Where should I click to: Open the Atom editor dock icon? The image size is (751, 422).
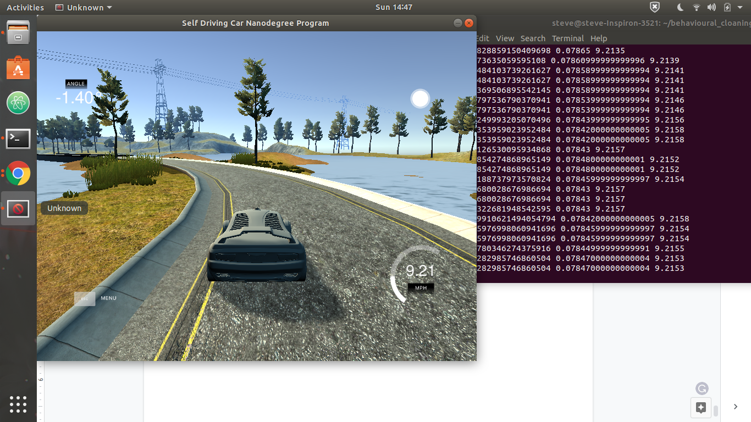[x=18, y=103]
